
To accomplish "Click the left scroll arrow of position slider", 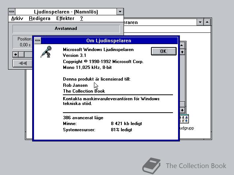I will 15,54.
